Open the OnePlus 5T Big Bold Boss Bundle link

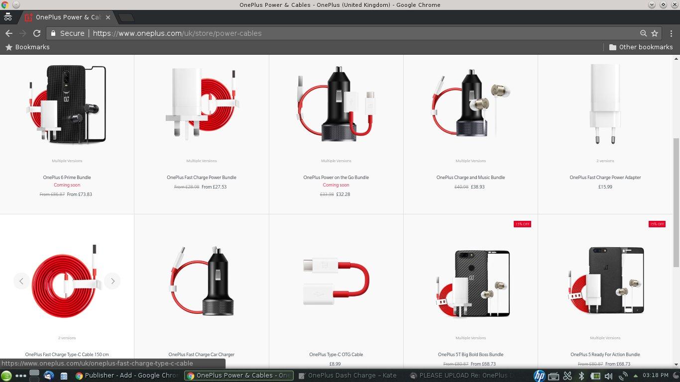point(470,355)
